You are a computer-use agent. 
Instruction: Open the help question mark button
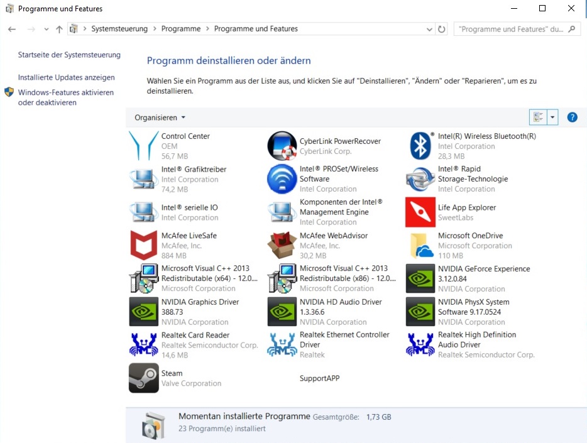point(572,117)
